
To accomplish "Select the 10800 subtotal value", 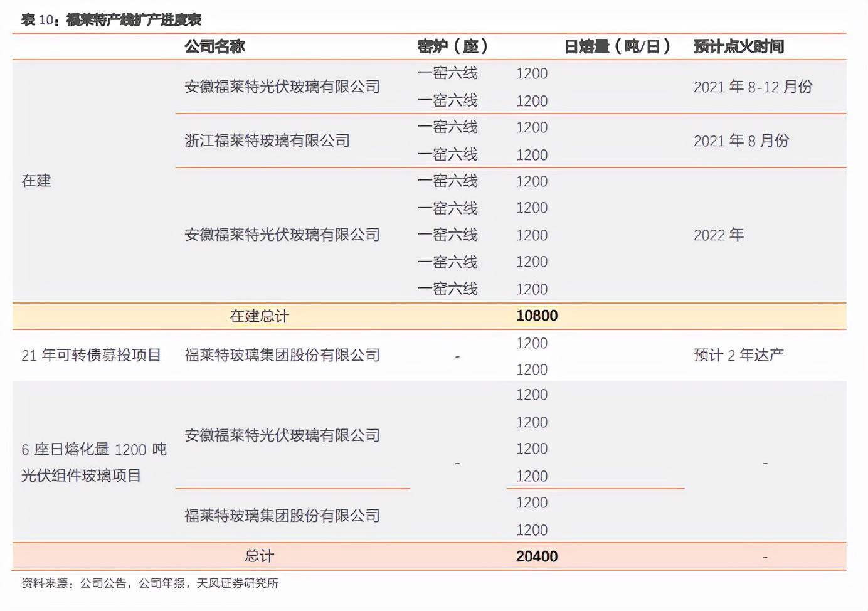I will (x=537, y=316).
